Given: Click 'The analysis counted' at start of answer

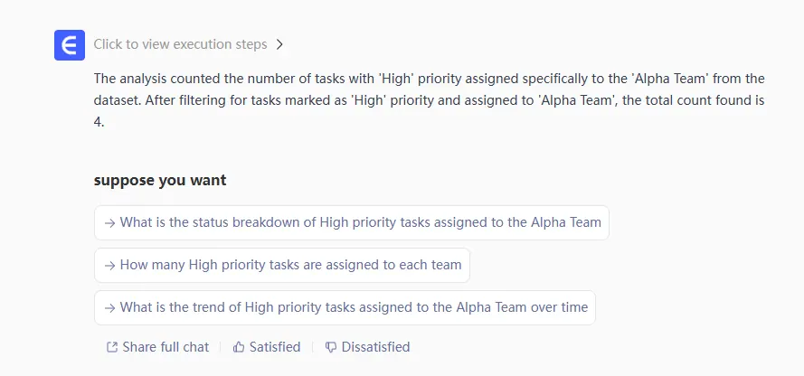Looking at the screenshot, I should [x=159, y=79].
